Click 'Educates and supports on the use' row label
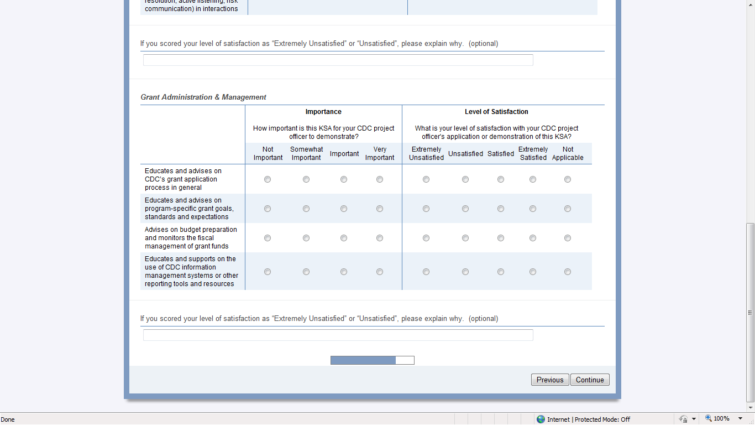Image resolution: width=755 pixels, height=425 pixels. point(192,271)
